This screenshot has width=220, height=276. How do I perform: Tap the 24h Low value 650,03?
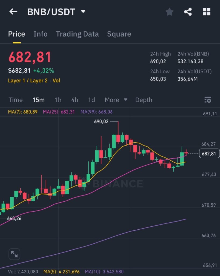click(158, 79)
